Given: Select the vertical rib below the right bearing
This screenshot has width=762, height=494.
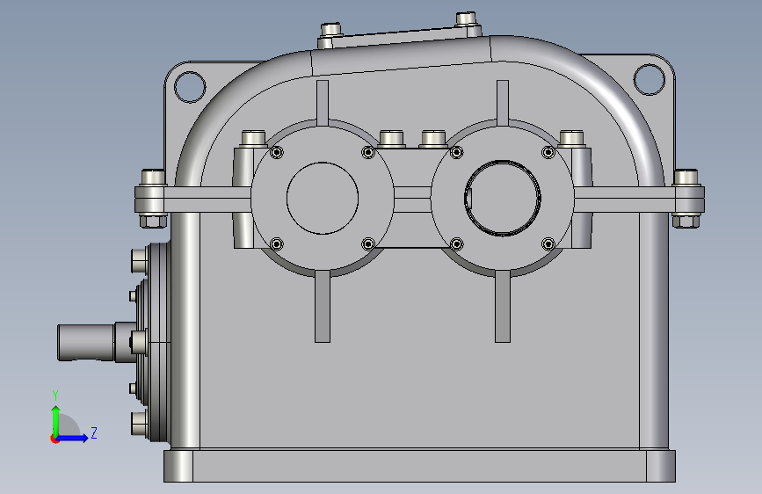Looking at the screenshot, I should [x=503, y=308].
